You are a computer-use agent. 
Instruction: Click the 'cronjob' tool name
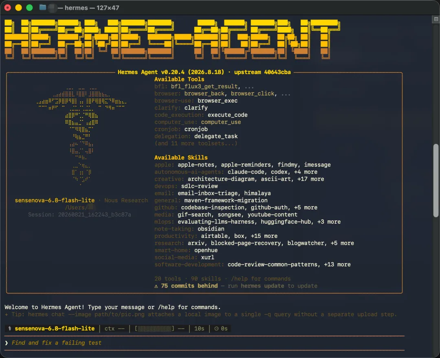point(196,129)
